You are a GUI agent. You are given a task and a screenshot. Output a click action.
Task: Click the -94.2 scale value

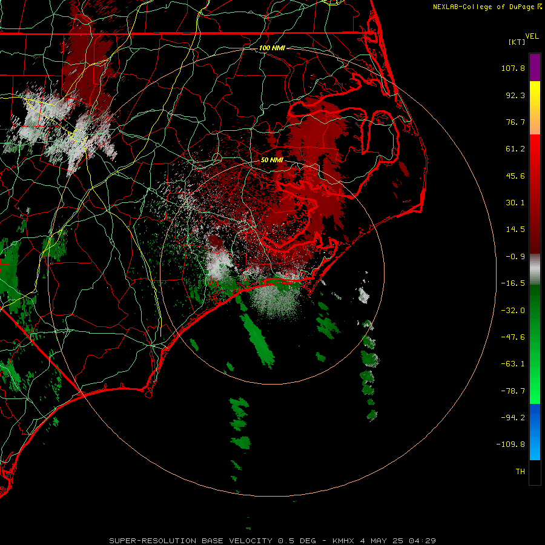tap(513, 417)
